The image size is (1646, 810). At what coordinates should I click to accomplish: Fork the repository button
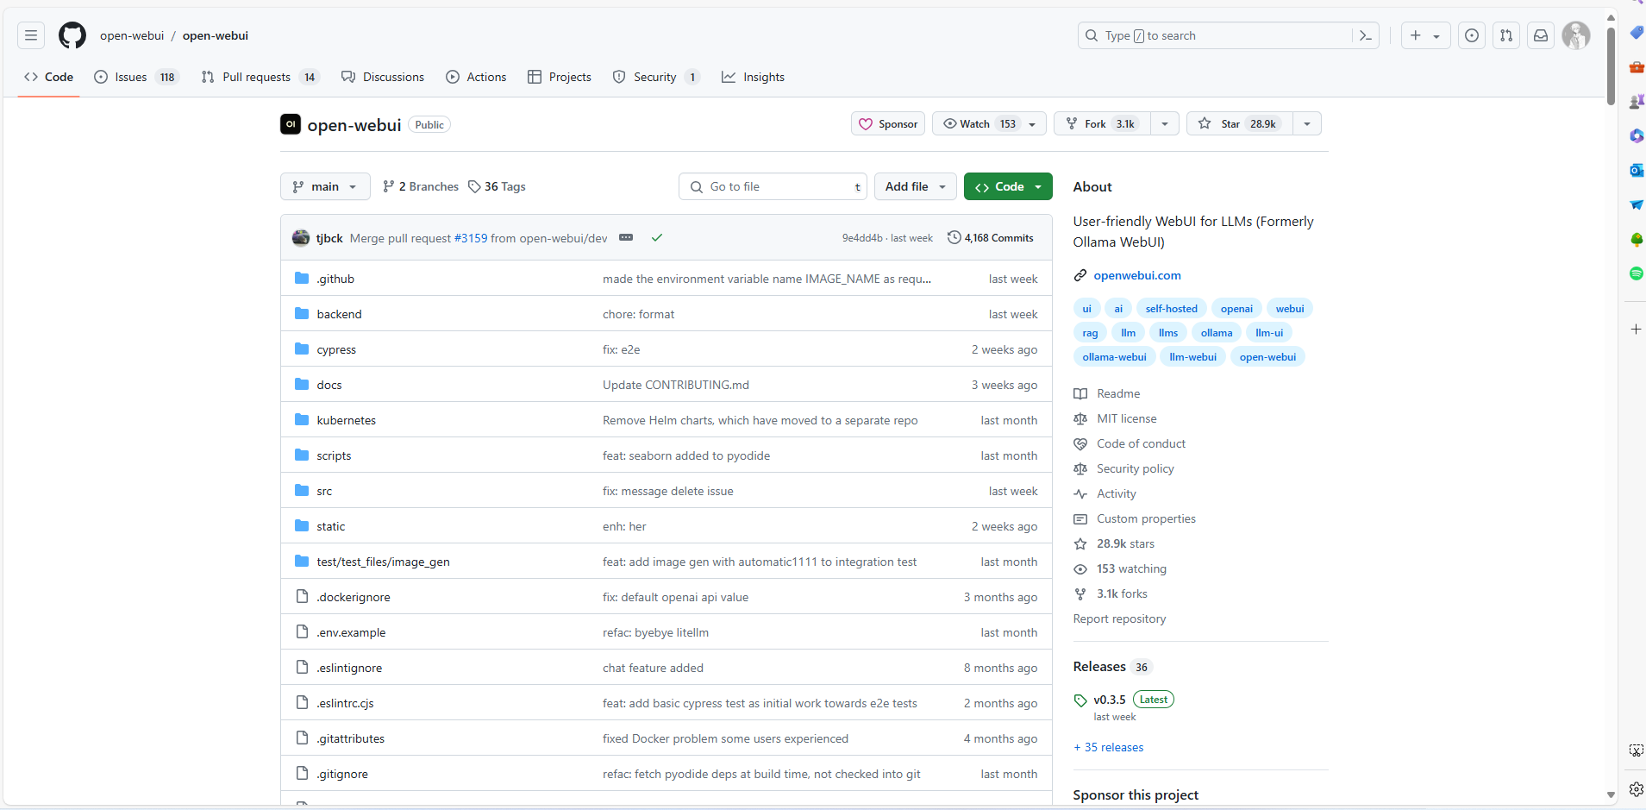(1102, 123)
